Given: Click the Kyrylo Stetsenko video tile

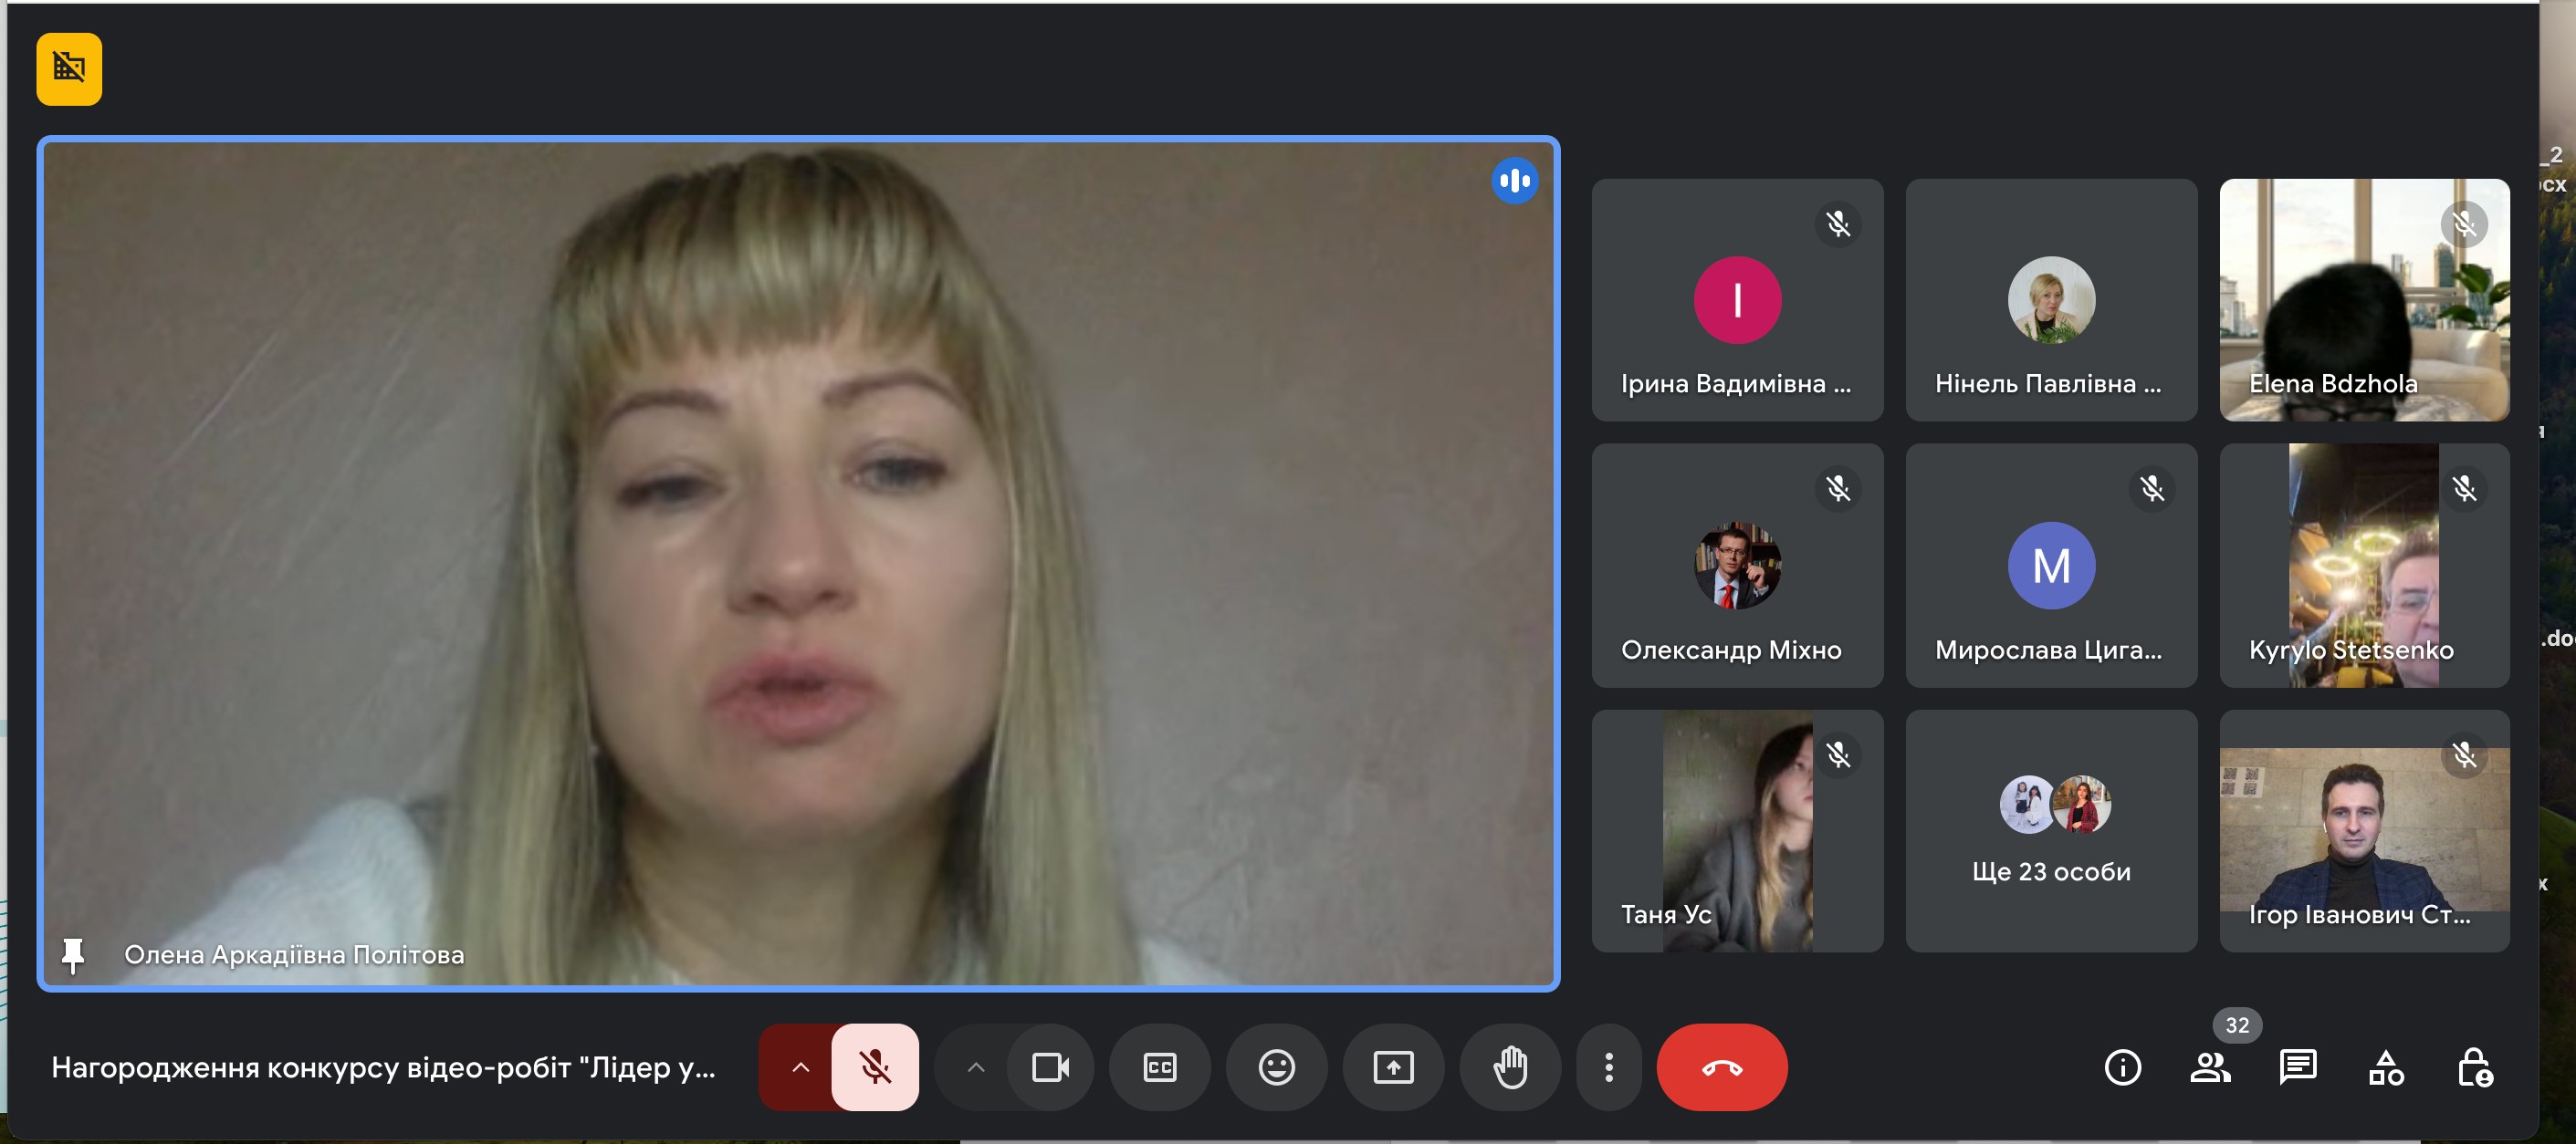Looking at the screenshot, I should coord(2363,566).
